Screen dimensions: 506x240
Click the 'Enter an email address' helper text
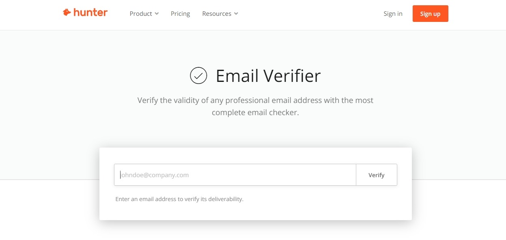point(179,199)
